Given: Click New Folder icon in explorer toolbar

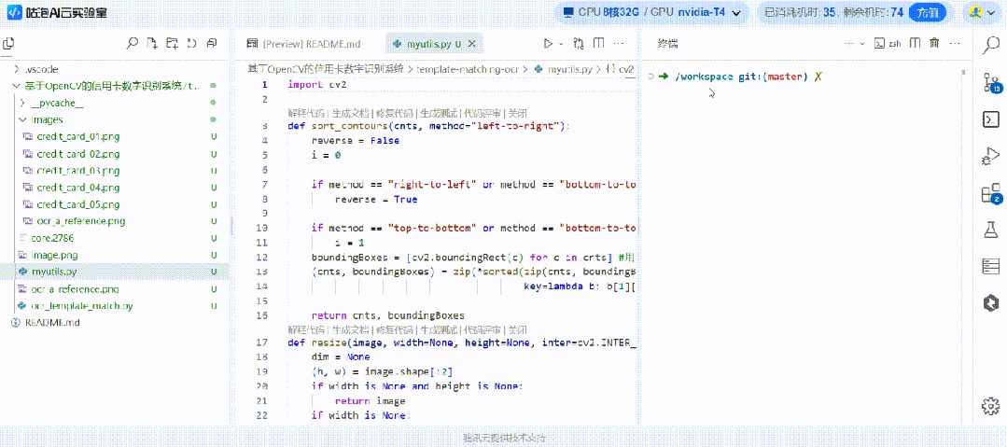Looking at the screenshot, I should coord(172,43).
